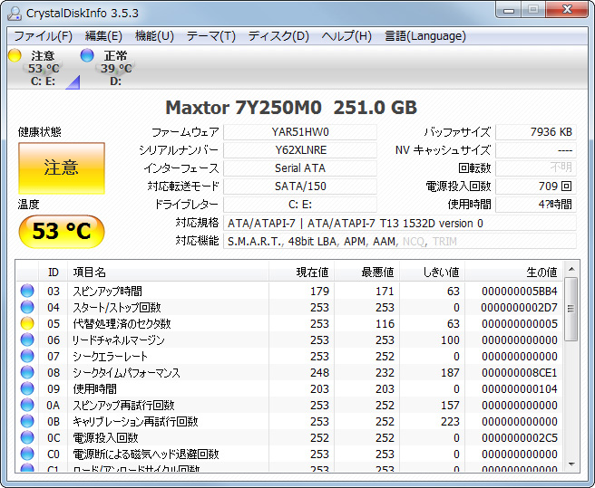Open the 機能(U) menu
This screenshot has width=595, height=488.
pos(154,36)
